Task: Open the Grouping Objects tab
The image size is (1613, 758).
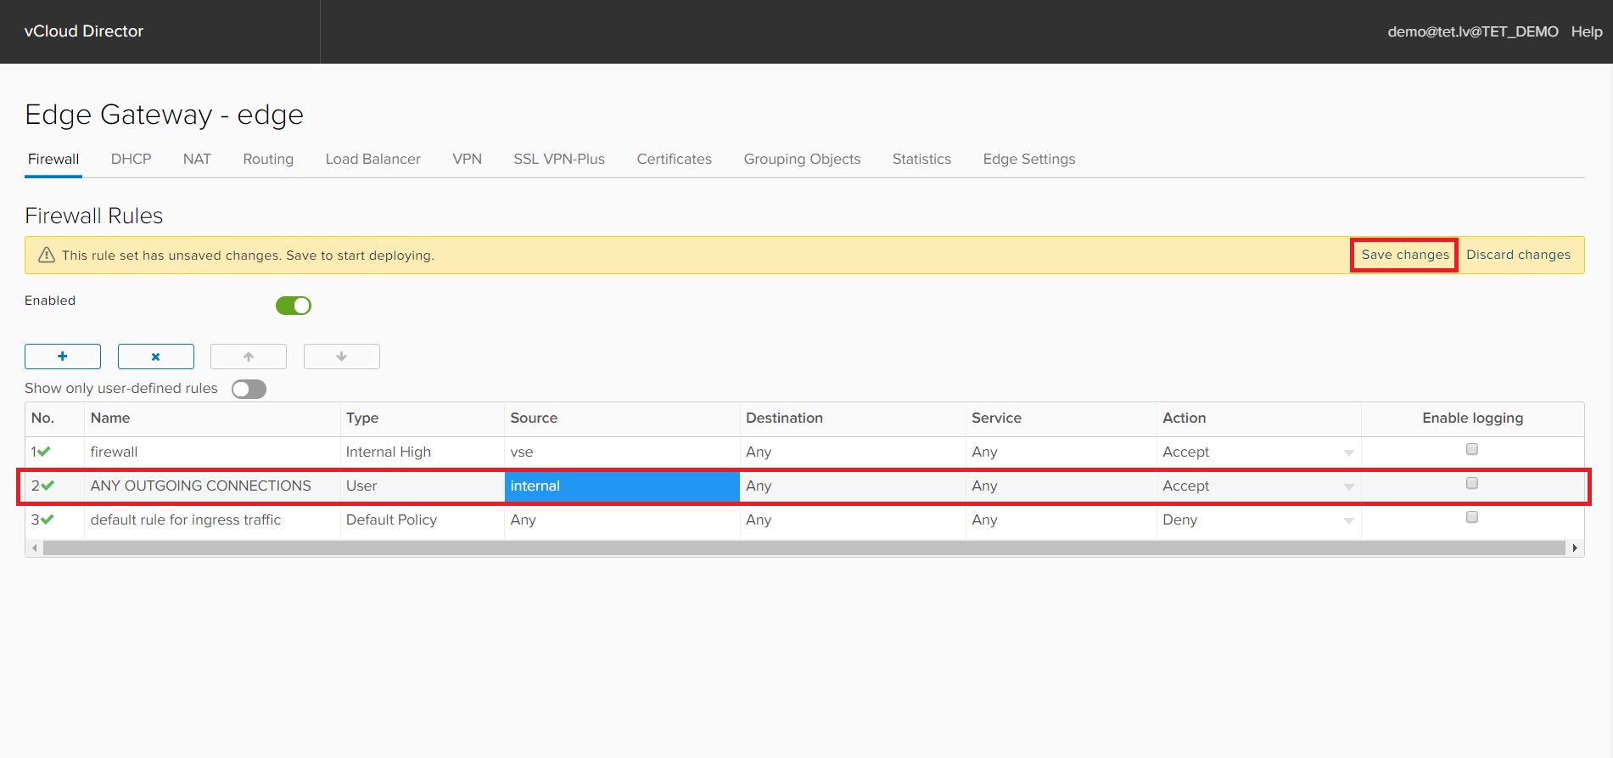Action: click(802, 159)
